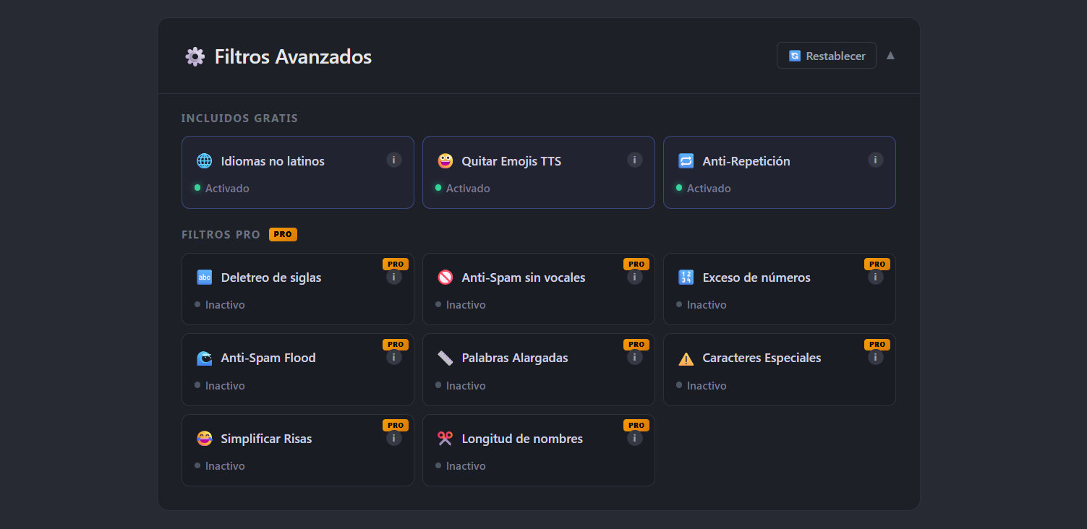Open the info tooltip on Quitar Emojis TTS
The width and height of the screenshot is (1087, 529).
[x=634, y=160]
